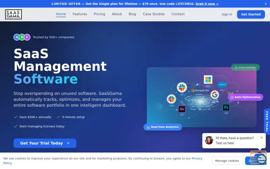270x169 pixels.
Task: Navigate to the About page
Action: (x=117, y=14)
